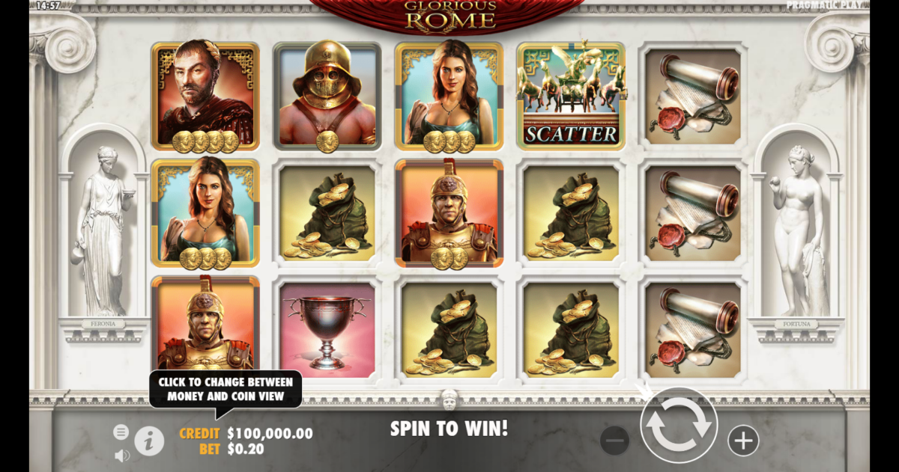Click the golden gladiator helmet symbol

tap(327, 96)
